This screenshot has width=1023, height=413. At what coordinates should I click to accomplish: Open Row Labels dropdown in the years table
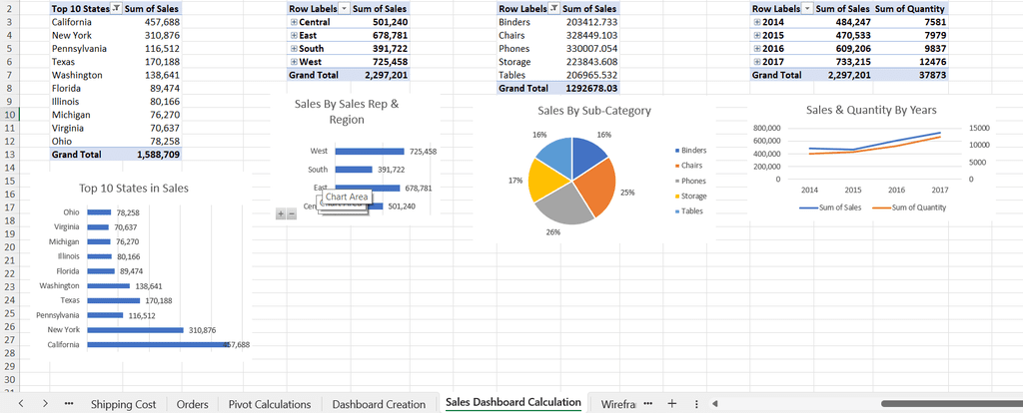tap(807, 8)
